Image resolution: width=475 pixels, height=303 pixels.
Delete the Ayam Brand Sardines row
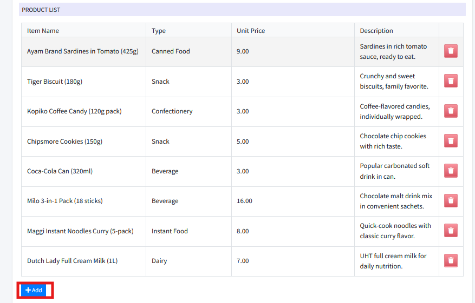[x=451, y=51]
